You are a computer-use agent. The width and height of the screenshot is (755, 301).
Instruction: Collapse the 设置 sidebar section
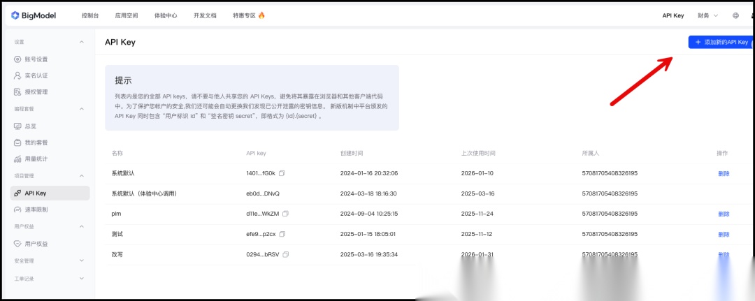81,42
